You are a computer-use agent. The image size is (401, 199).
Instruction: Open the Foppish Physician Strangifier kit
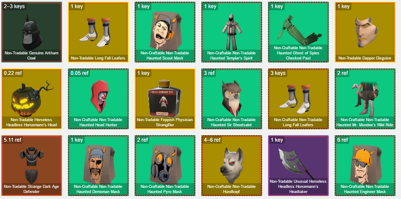pos(165,99)
